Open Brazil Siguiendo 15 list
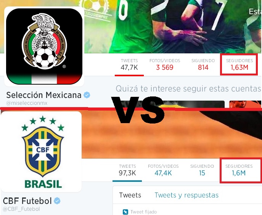 click(202, 170)
